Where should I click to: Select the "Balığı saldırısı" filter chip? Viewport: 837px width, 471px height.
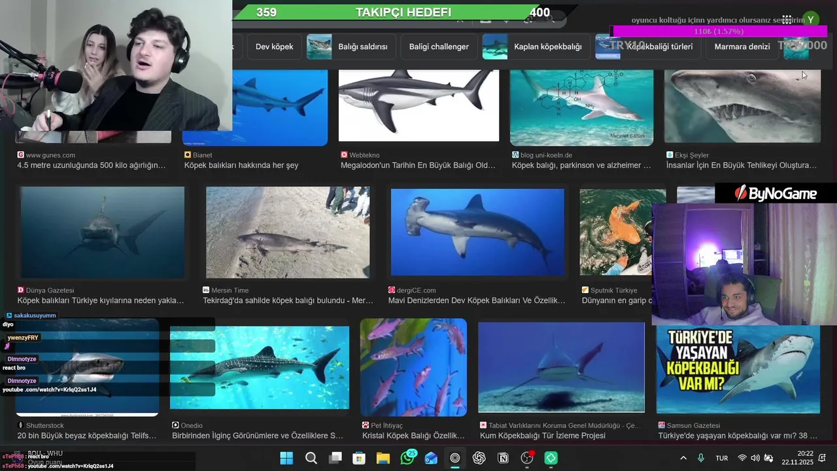[351, 46]
